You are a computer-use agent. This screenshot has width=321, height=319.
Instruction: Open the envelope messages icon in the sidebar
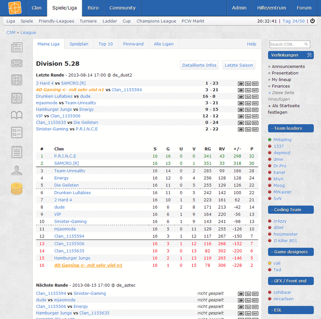(16, 63)
